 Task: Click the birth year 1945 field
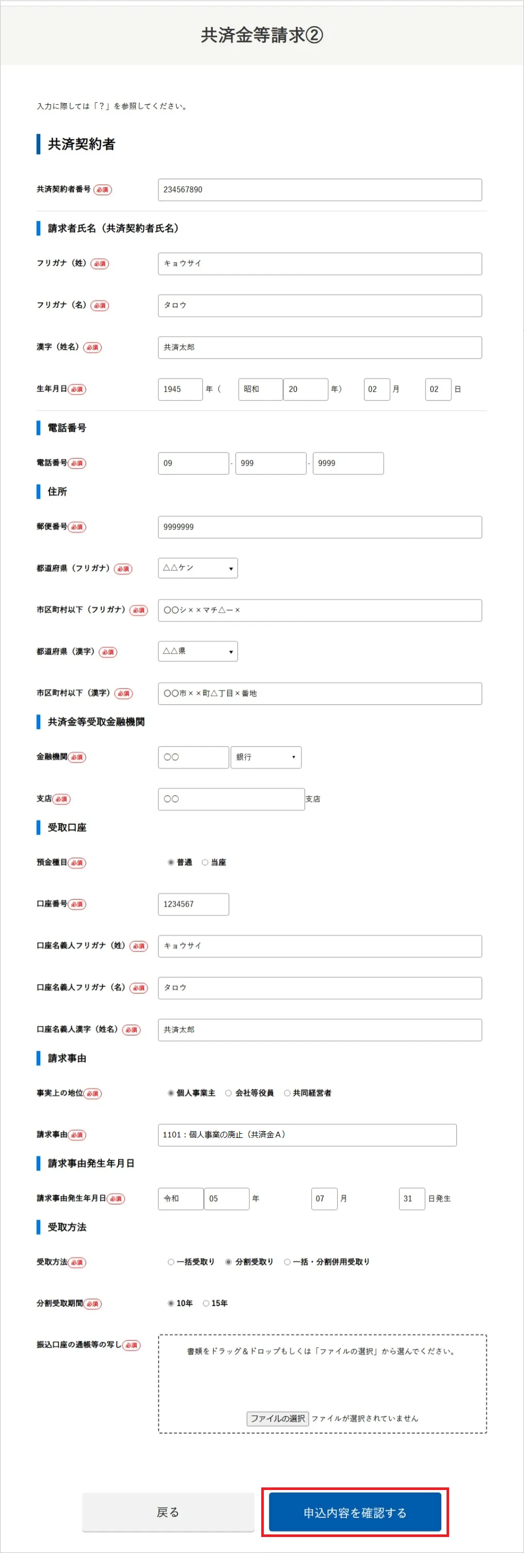[180, 389]
